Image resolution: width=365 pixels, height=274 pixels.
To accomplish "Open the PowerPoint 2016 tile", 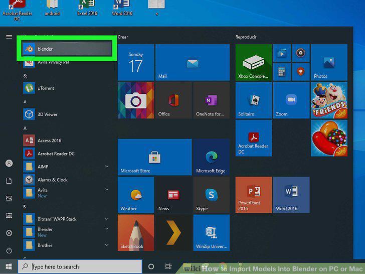I will 254,195.
